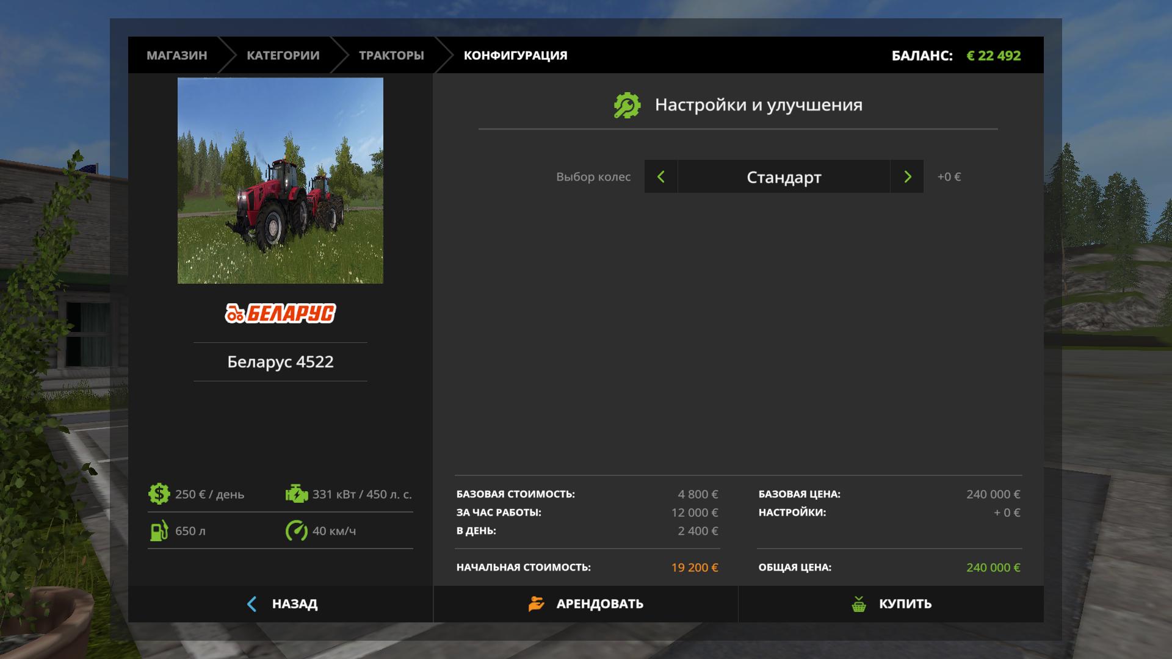This screenshot has height=659, width=1172.
Task: Select next wheel option with right arrow
Action: [x=907, y=177]
